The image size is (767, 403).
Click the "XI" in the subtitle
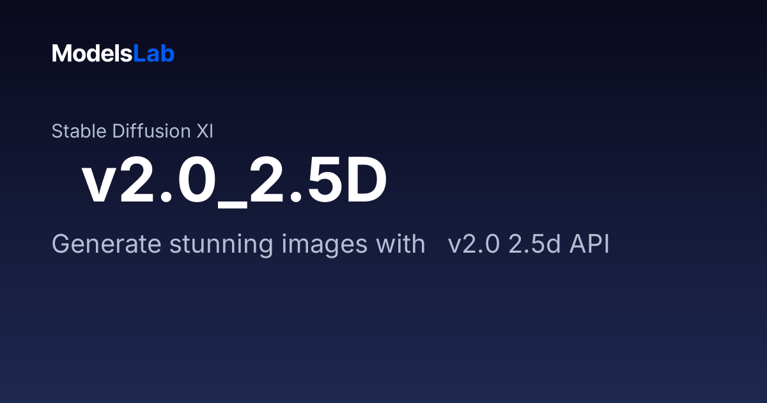pos(205,131)
